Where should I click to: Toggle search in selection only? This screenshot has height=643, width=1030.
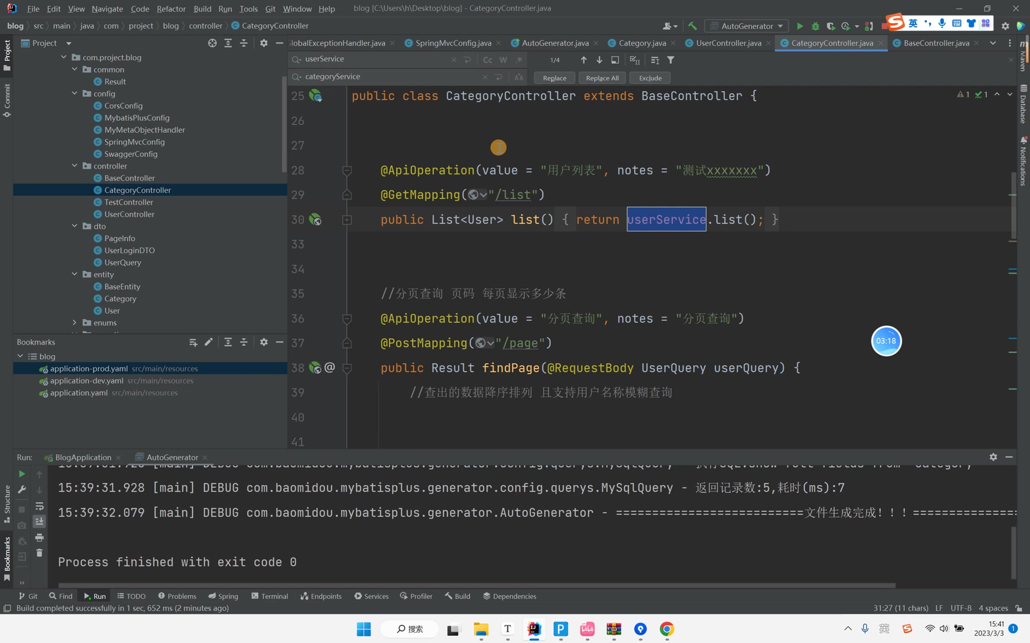[x=654, y=60]
